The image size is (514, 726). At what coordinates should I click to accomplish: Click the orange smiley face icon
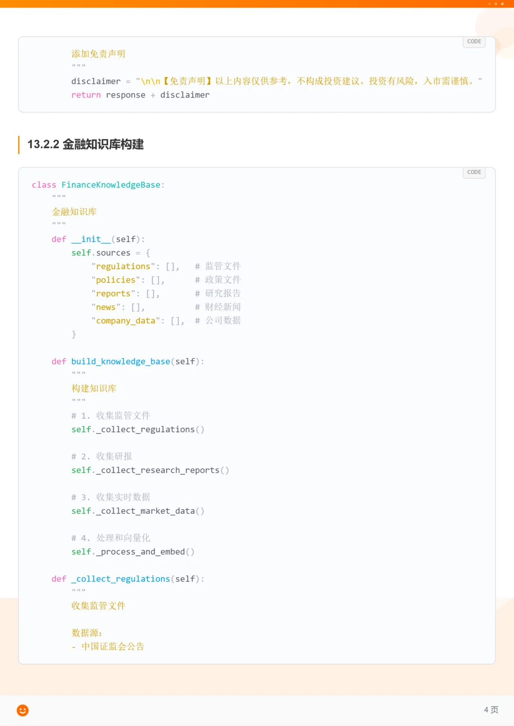23,710
